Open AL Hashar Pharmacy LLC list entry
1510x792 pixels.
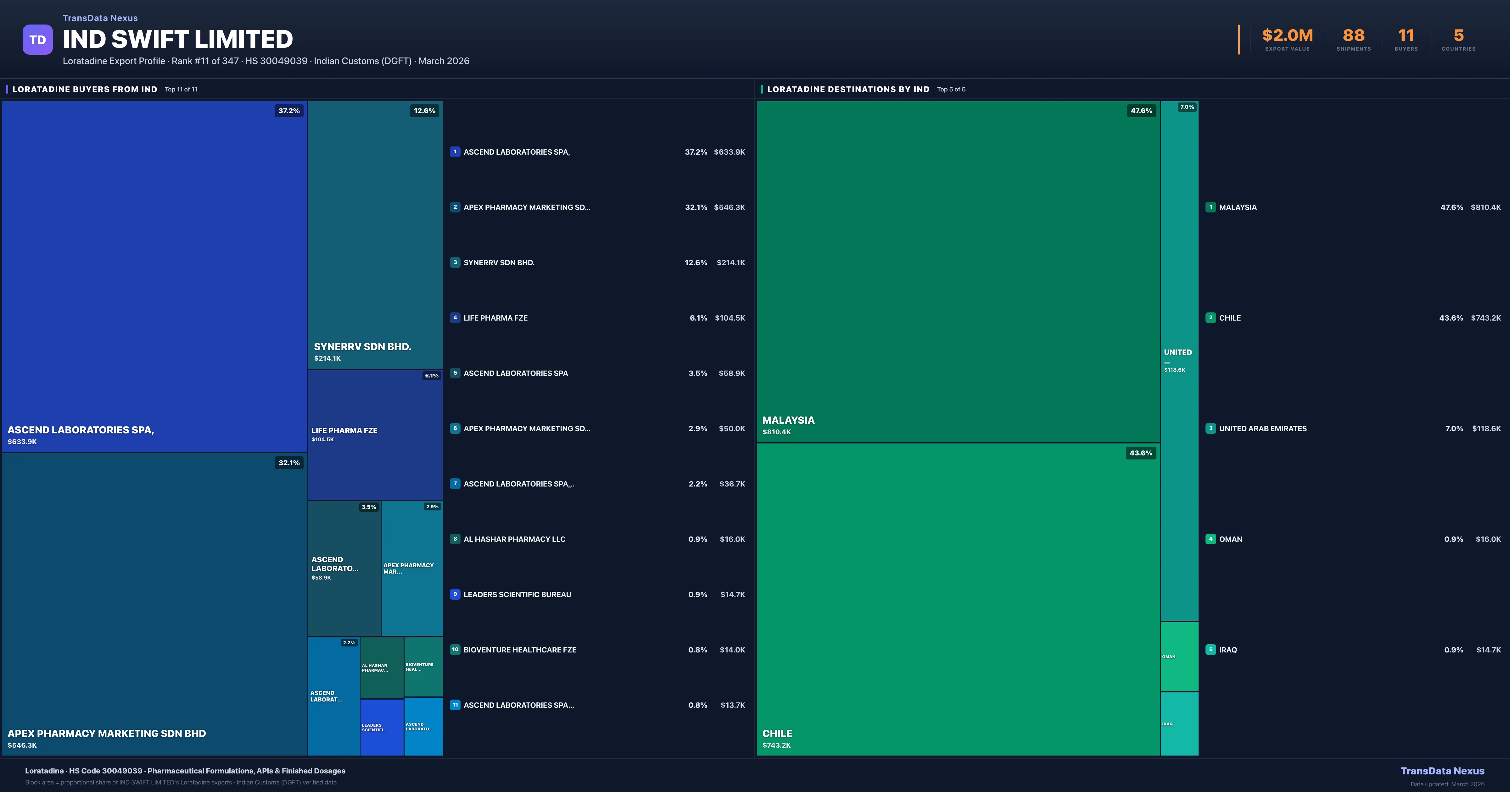point(514,539)
